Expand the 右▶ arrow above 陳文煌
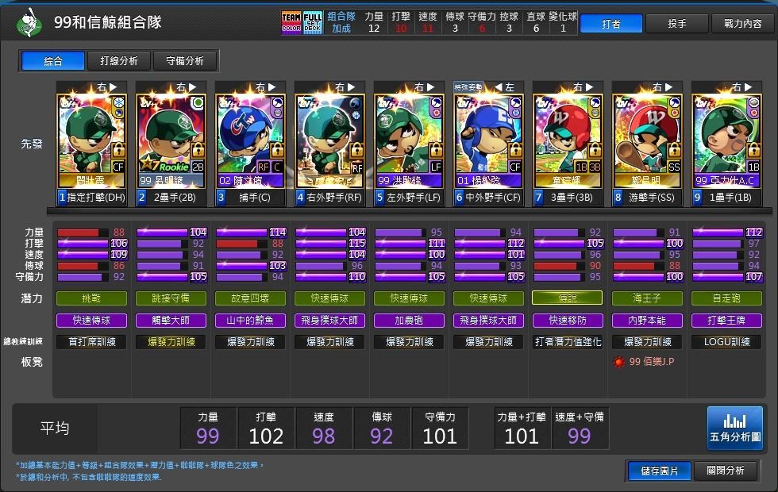The height and width of the screenshot is (492, 778). (264, 86)
